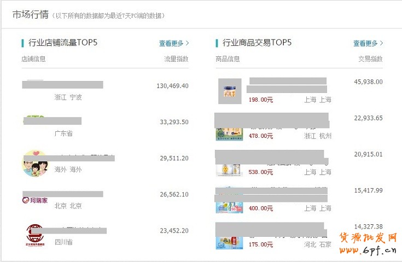This screenshot has height=262, width=402.
Task: Open product thumbnail priced 198.00元
Action: (230, 91)
